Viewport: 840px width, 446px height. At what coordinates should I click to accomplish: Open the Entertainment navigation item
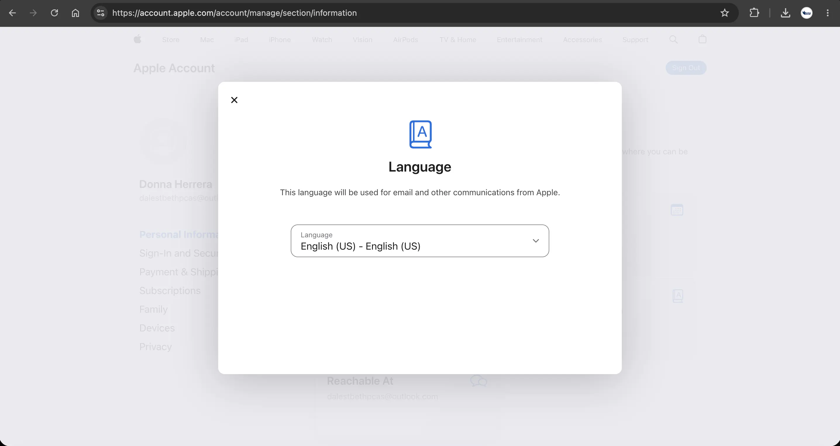coord(519,40)
